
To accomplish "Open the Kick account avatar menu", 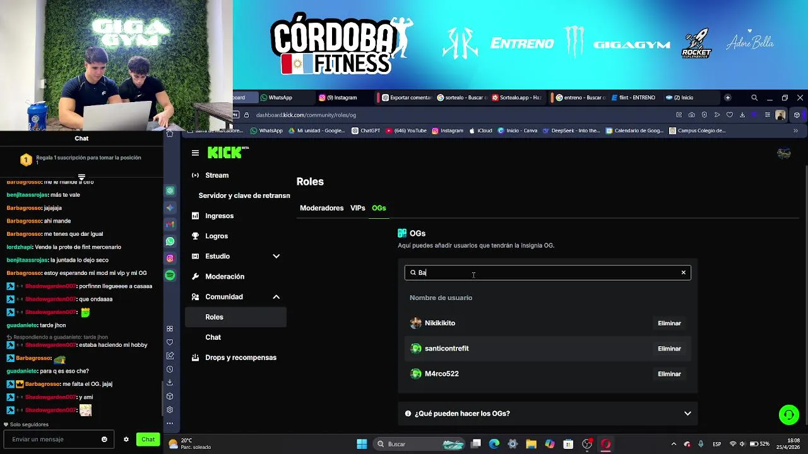I will click(x=784, y=153).
